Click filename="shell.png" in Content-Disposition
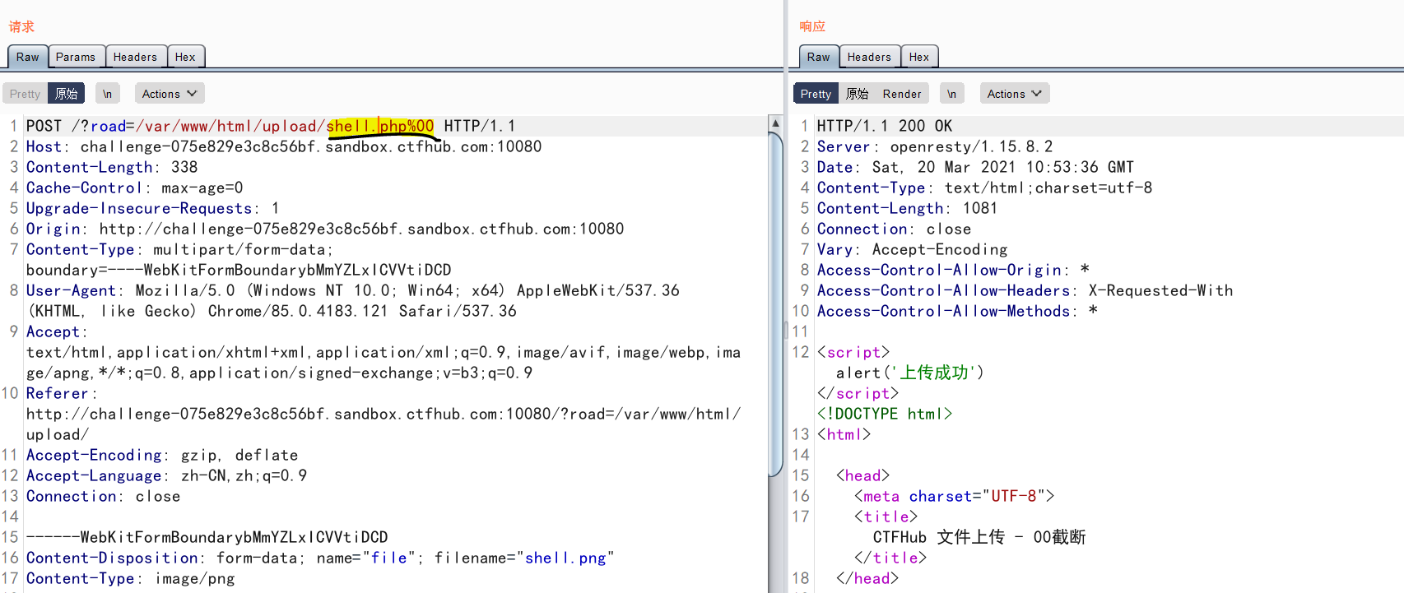The width and height of the screenshot is (1404, 593). [x=524, y=558]
